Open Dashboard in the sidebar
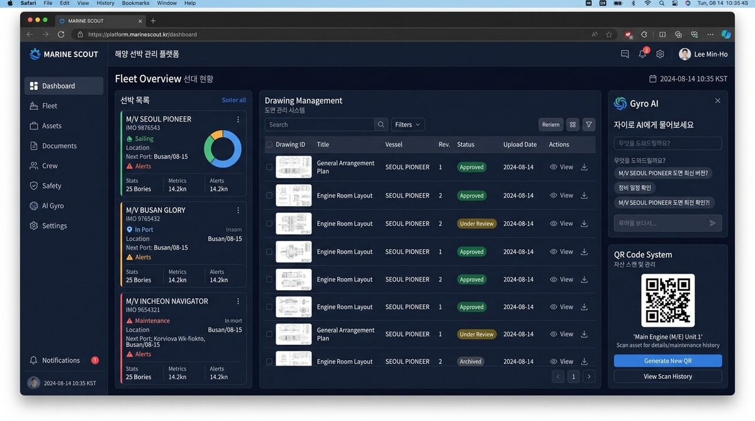 pos(64,86)
